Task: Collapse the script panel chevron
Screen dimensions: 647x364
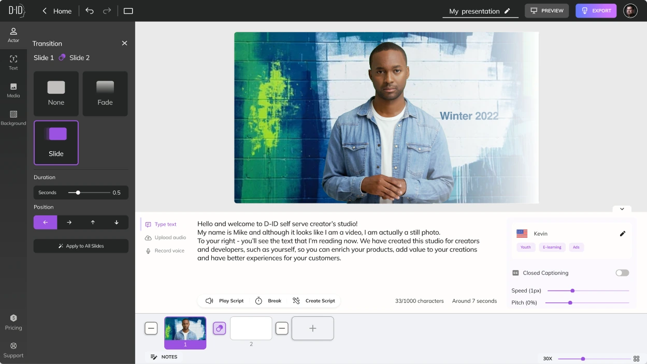Action: pyautogui.click(x=622, y=209)
